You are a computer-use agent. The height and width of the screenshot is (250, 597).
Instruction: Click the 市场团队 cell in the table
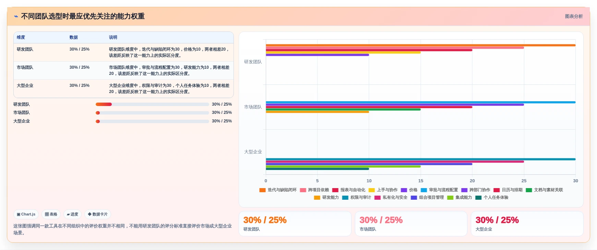(25, 68)
